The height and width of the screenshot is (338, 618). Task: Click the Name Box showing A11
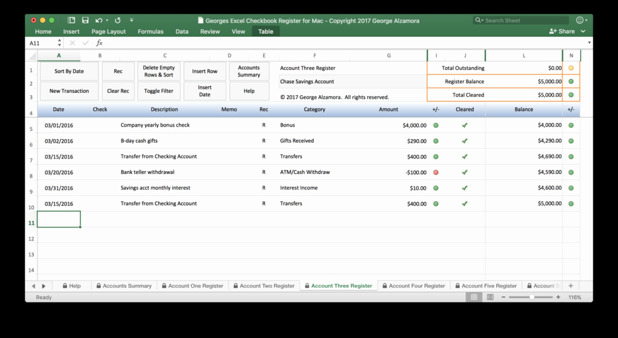click(40, 43)
